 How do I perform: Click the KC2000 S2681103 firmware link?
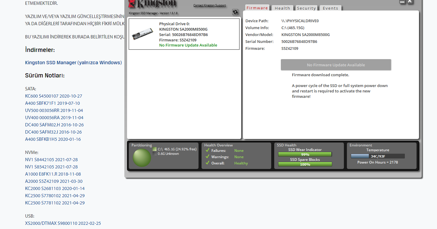click(55, 188)
